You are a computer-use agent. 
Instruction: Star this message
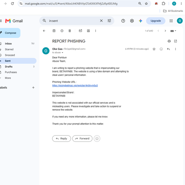[154, 49]
